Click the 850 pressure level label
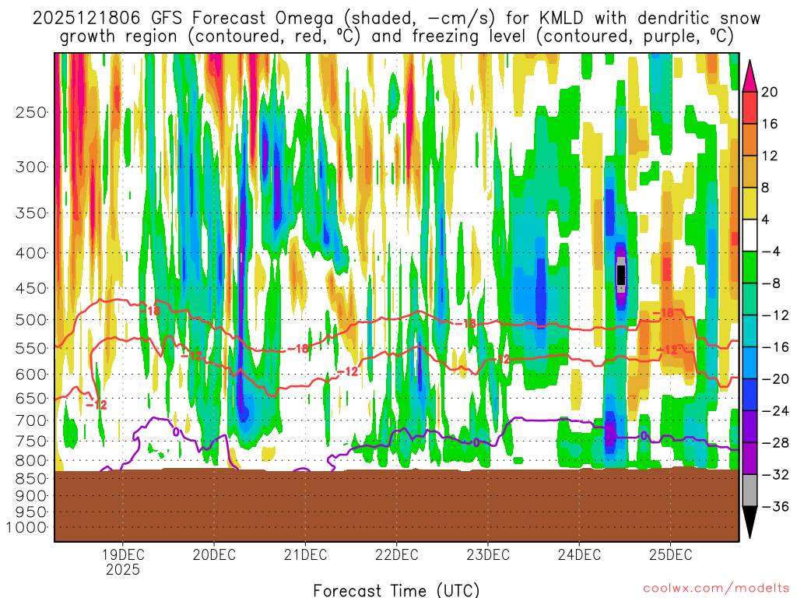The width and height of the screenshot is (797, 598). 31,479
